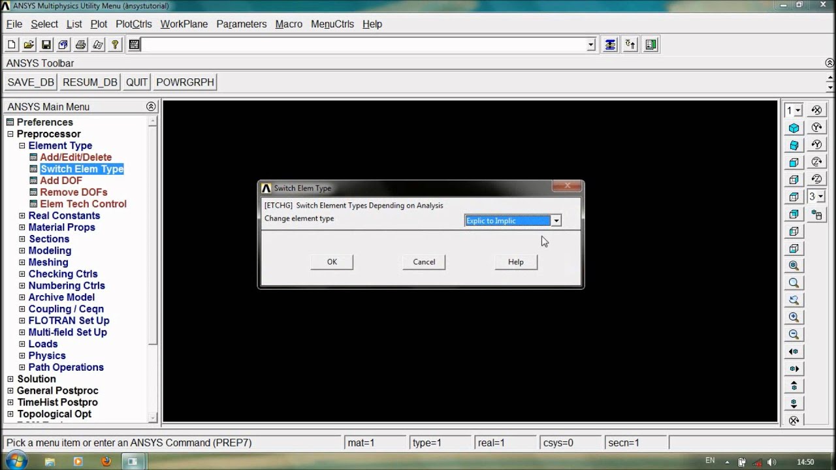Click the Windows Start button
The width and height of the screenshot is (836, 470).
(16, 461)
